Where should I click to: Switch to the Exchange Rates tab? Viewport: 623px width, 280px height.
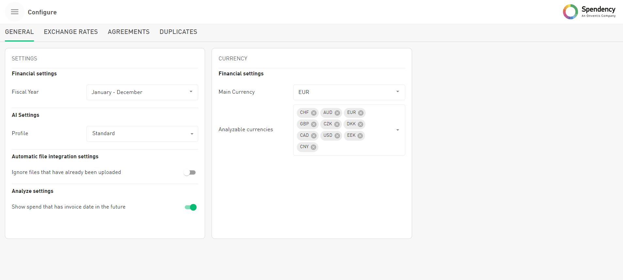[71, 32]
